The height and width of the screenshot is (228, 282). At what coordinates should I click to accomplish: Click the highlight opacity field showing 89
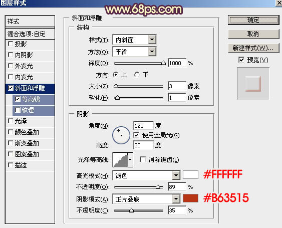pyautogui.click(x=177, y=187)
